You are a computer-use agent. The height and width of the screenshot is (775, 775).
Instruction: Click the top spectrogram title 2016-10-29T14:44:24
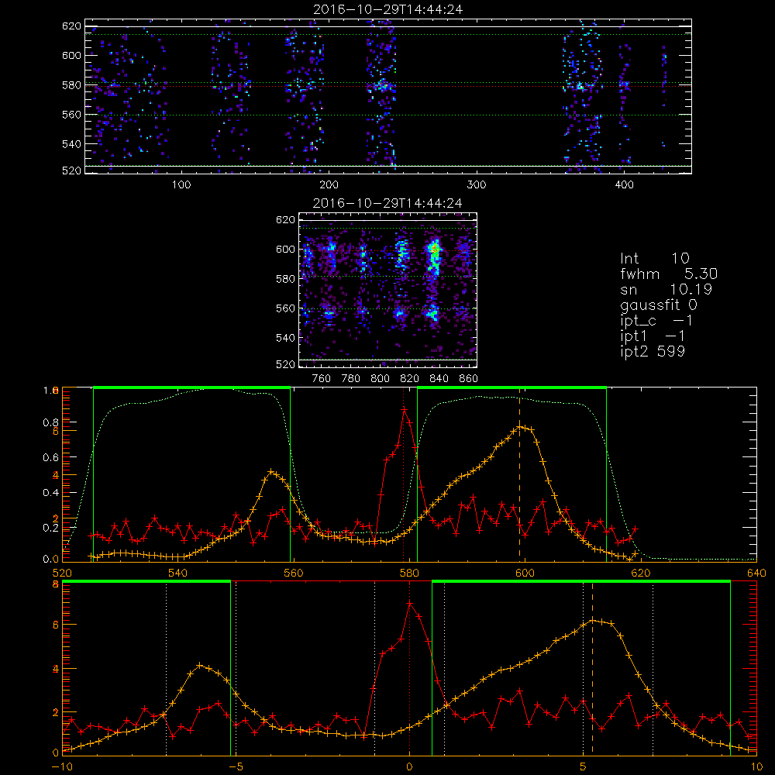[388, 9]
